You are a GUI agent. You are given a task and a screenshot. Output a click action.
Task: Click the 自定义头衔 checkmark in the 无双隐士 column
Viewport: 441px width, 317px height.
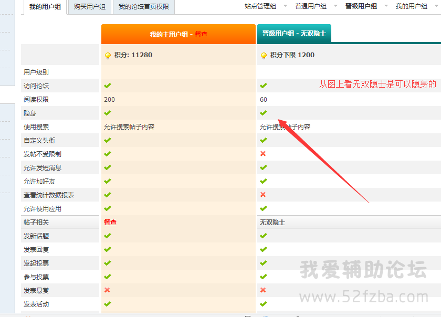click(263, 140)
